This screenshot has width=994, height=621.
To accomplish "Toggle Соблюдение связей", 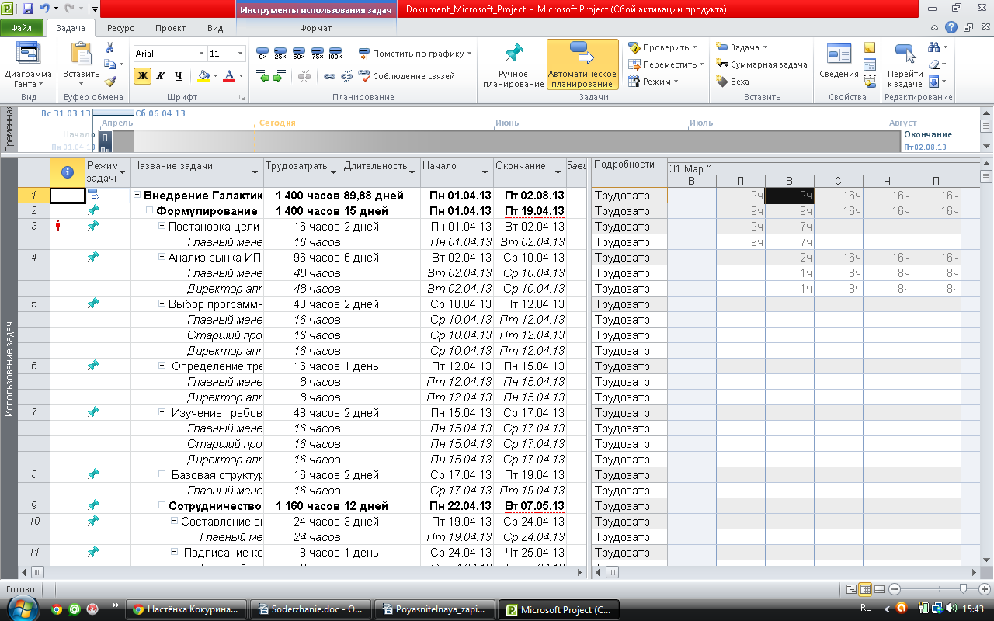I will (406, 76).
